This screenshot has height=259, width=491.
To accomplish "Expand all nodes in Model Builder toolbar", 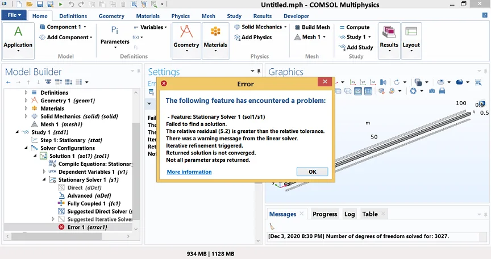I will (x=69, y=82).
